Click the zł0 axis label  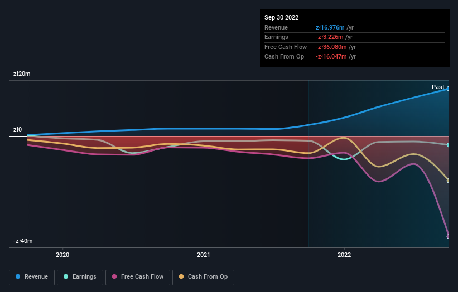click(17, 129)
